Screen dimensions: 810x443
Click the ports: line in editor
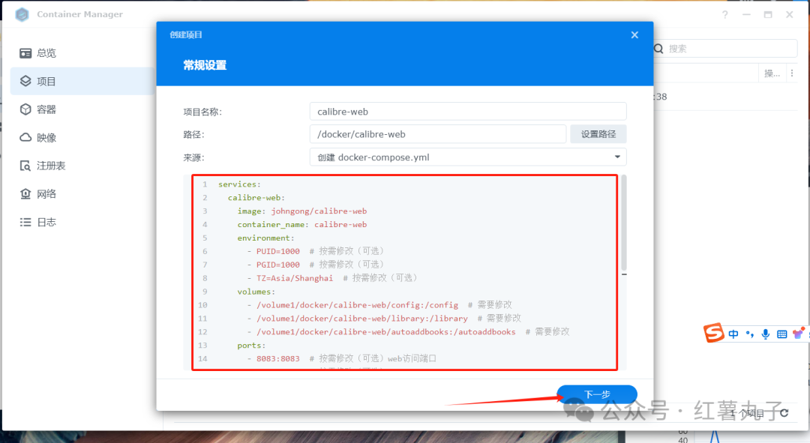[x=251, y=345]
